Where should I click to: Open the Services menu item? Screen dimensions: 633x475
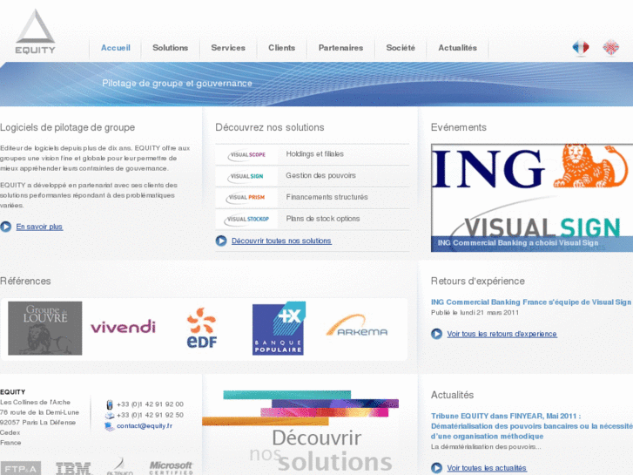(228, 48)
